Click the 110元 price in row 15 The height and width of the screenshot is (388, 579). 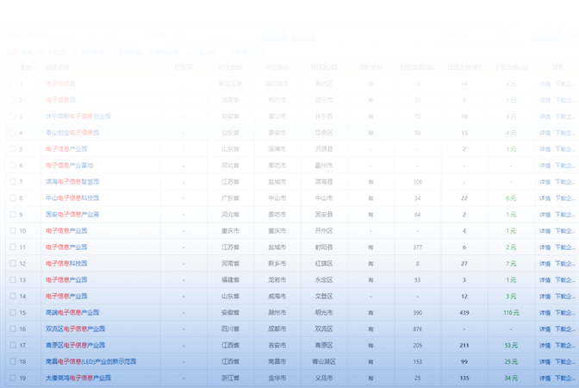511,313
